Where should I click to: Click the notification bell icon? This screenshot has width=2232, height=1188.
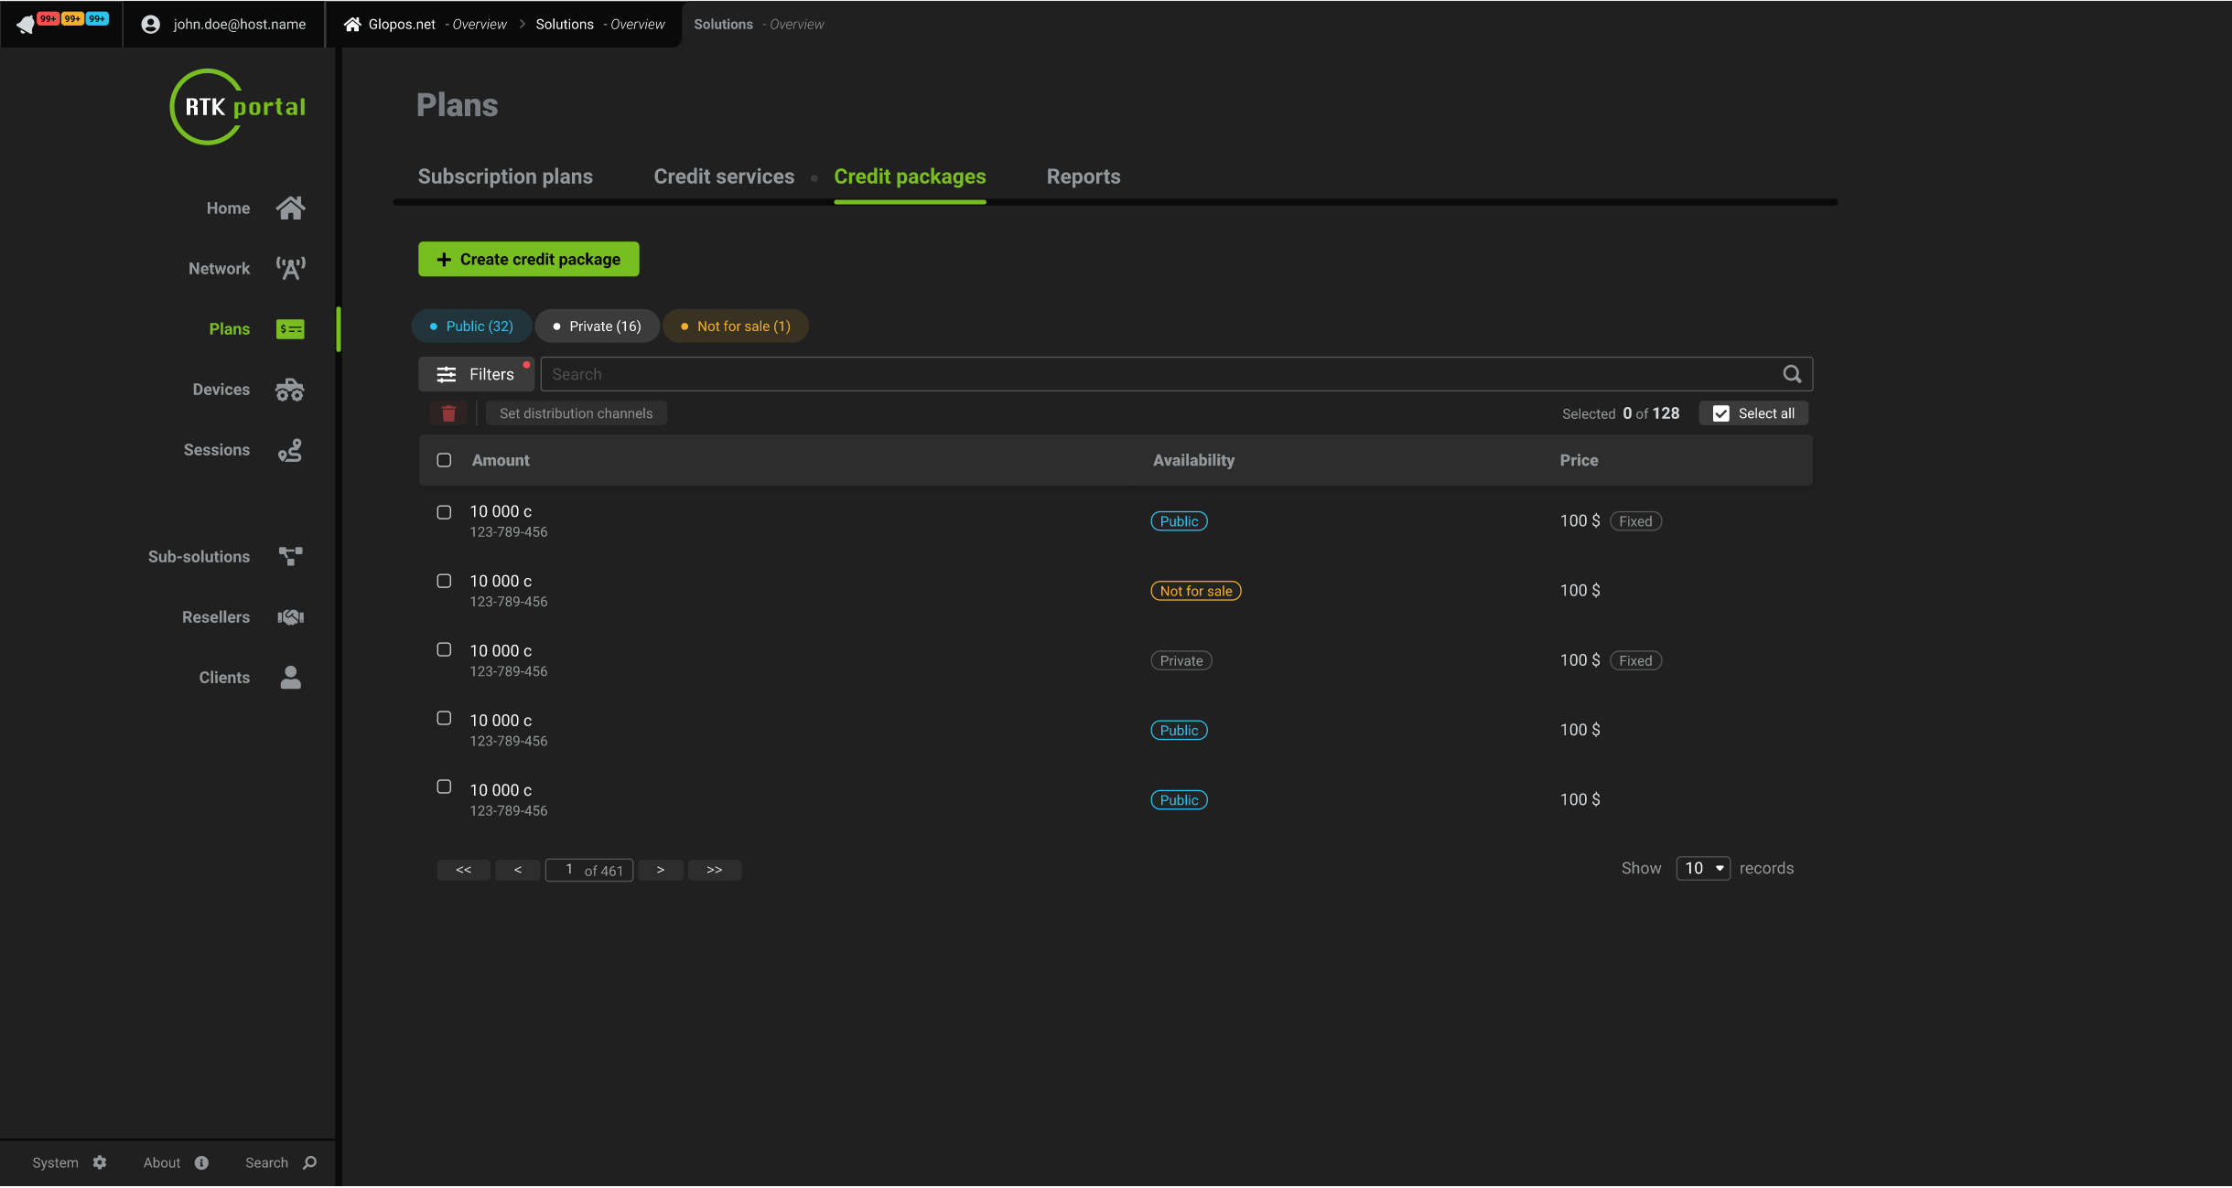(x=26, y=25)
